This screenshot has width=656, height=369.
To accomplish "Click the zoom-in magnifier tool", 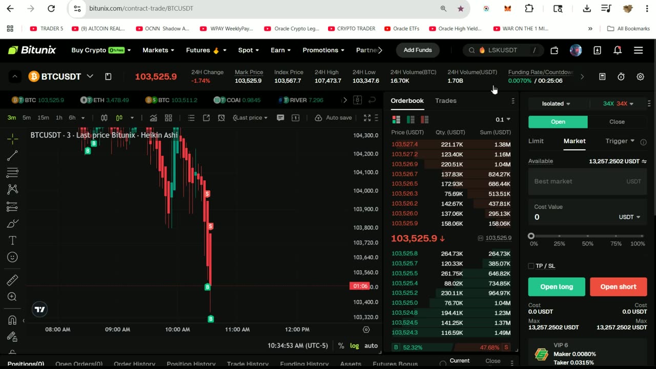I will pos(12,297).
